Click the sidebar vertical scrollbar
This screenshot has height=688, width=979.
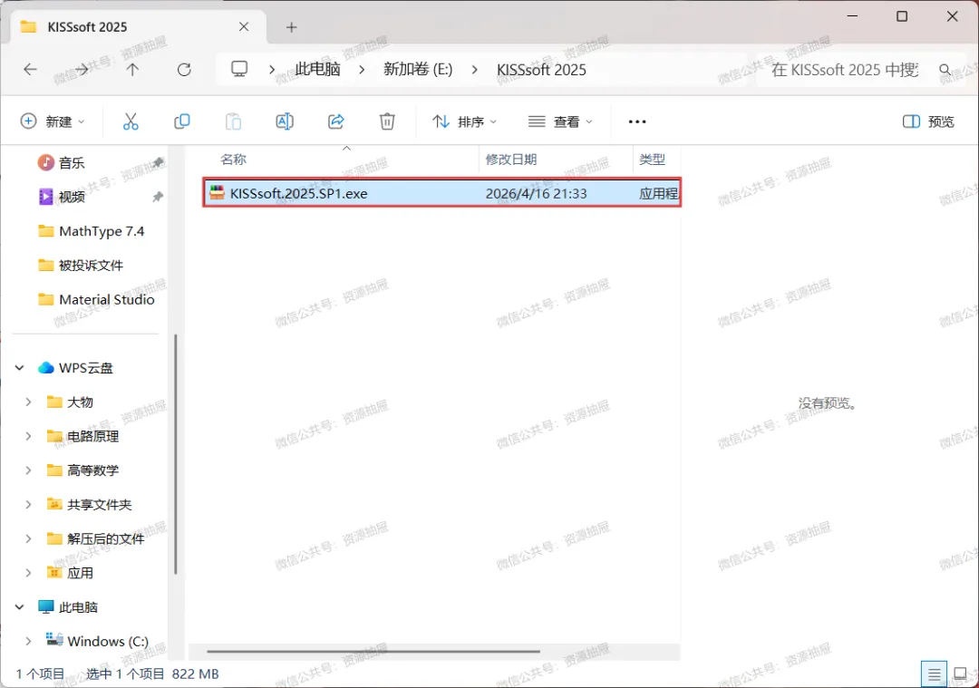click(176, 454)
